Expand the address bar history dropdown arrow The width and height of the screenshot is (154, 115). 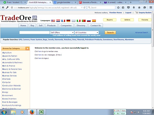coord(82,8)
